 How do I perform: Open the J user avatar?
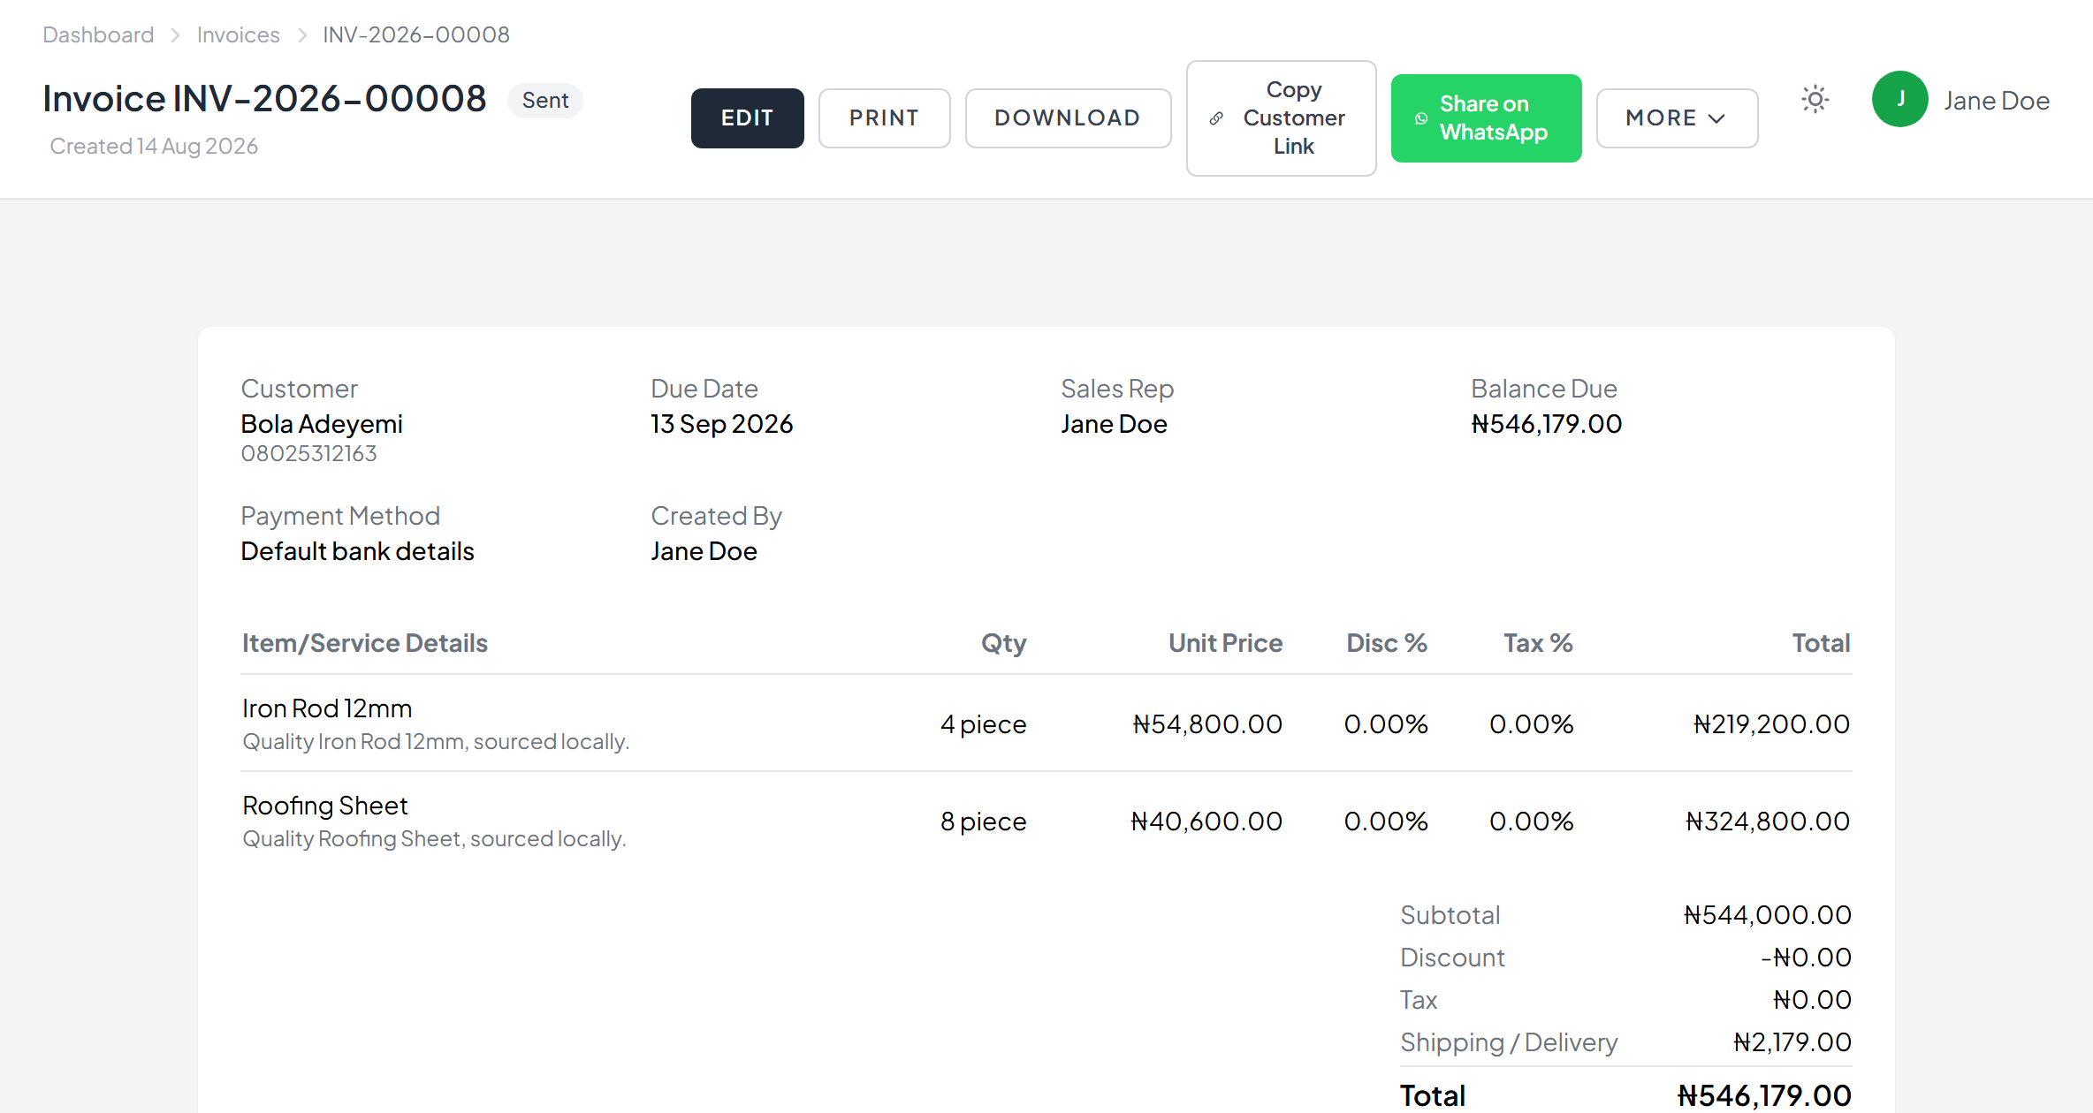(1899, 100)
